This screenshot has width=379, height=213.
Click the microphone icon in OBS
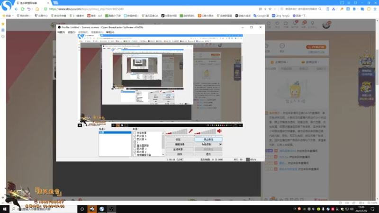pyautogui.click(x=191, y=131)
